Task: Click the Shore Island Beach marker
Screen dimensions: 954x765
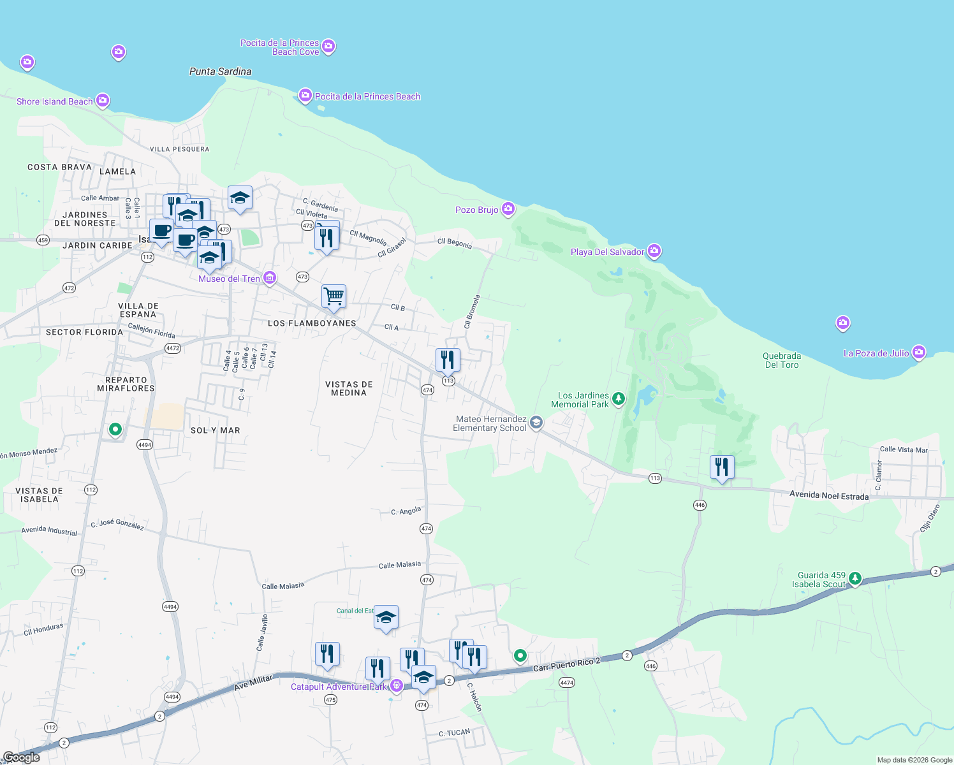Action: click(x=102, y=100)
